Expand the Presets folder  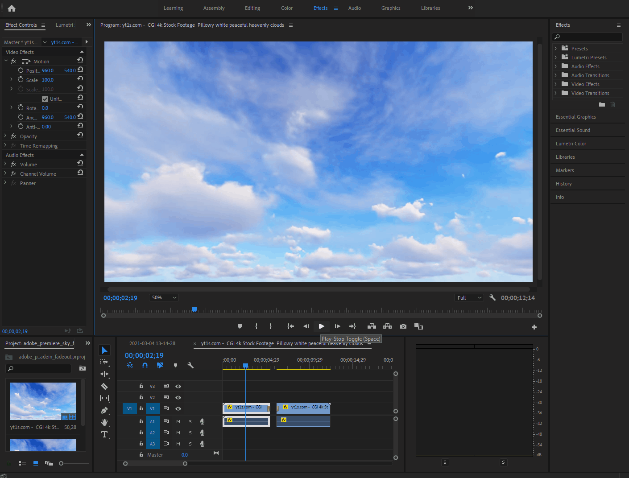(556, 49)
